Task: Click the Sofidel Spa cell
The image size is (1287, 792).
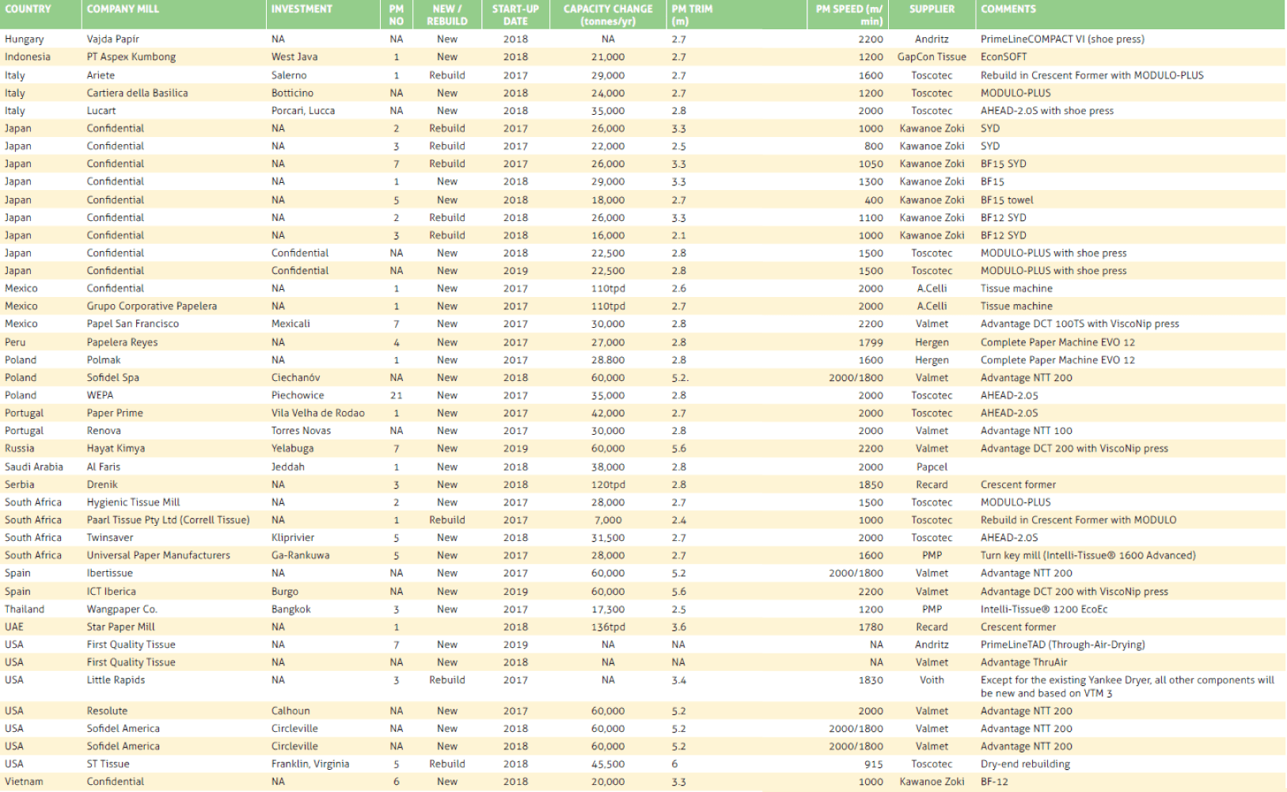Action: click(113, 378)
